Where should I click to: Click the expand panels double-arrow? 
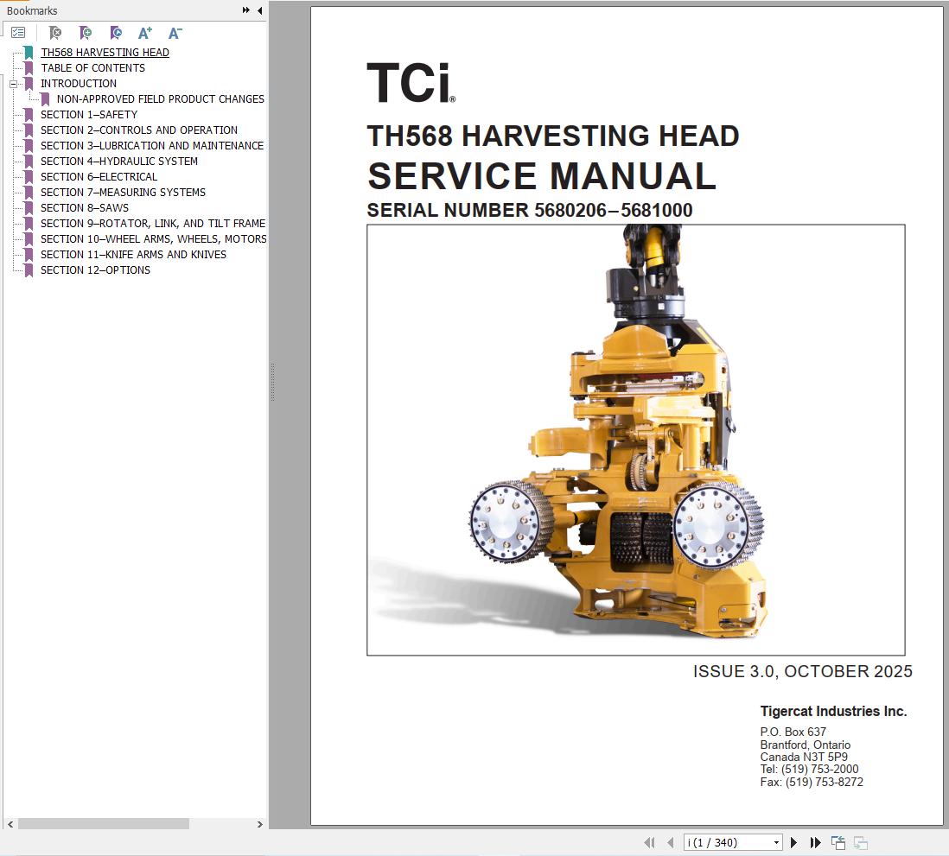click(x=245, y=10)
